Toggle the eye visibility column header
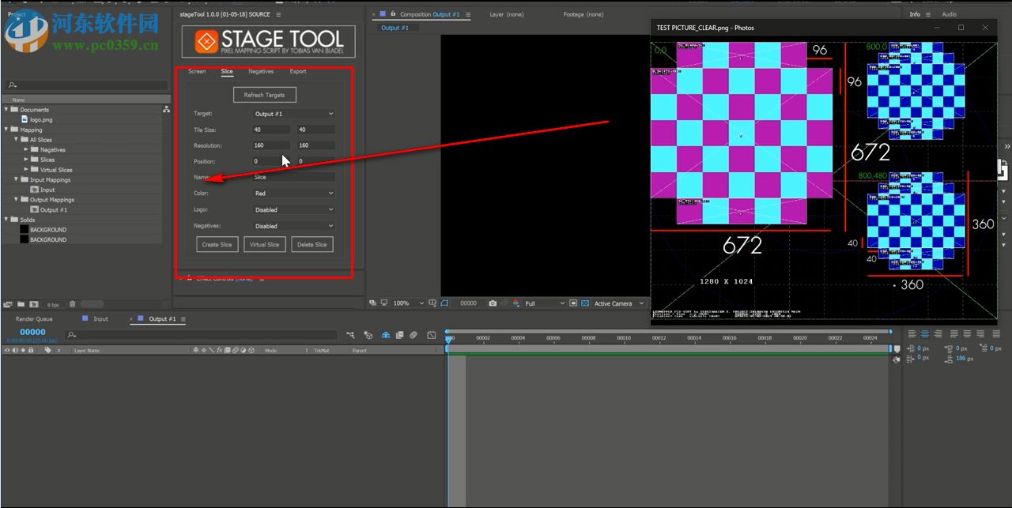 tap(7, 350)
